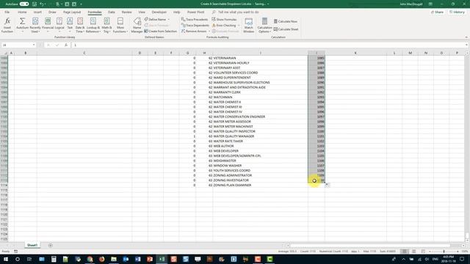Switch to Normal view in status bar
Screen dimensions: 470x264
pyautogui.click(x=405, y=252)
